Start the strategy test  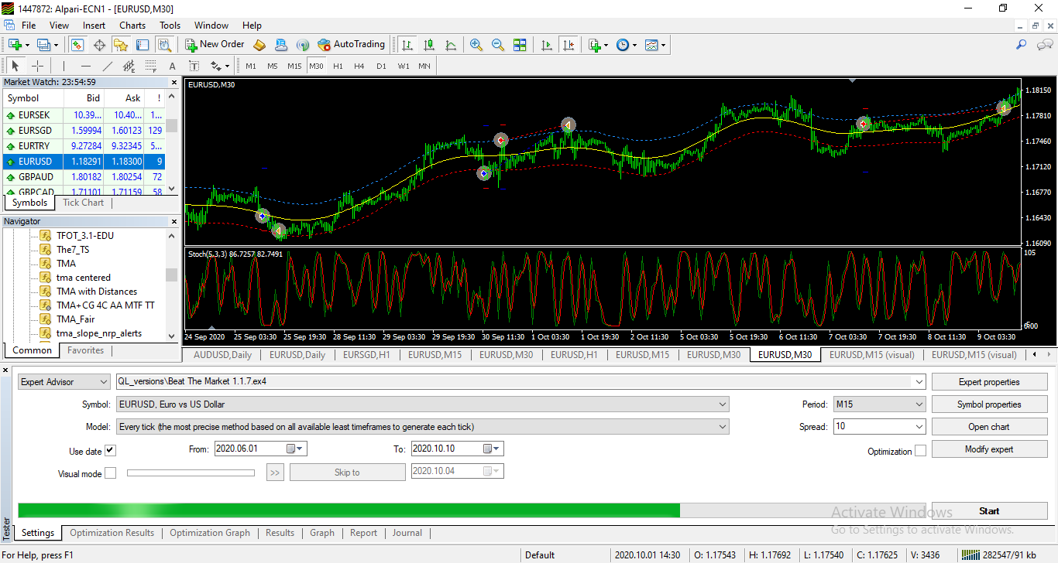989,511
